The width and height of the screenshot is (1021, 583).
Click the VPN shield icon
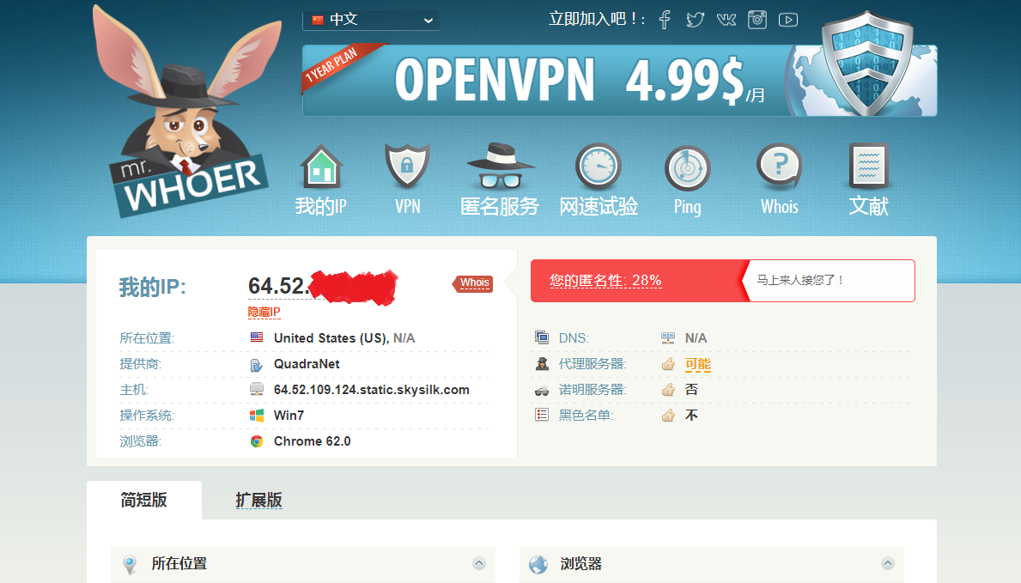(407, 166)
